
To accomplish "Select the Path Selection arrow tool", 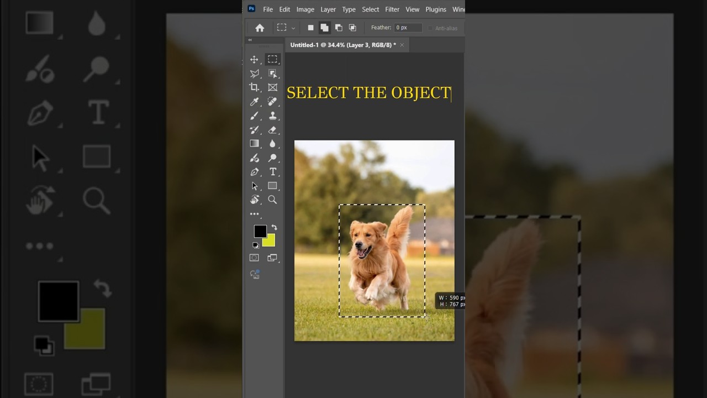I will click(254, 186).
